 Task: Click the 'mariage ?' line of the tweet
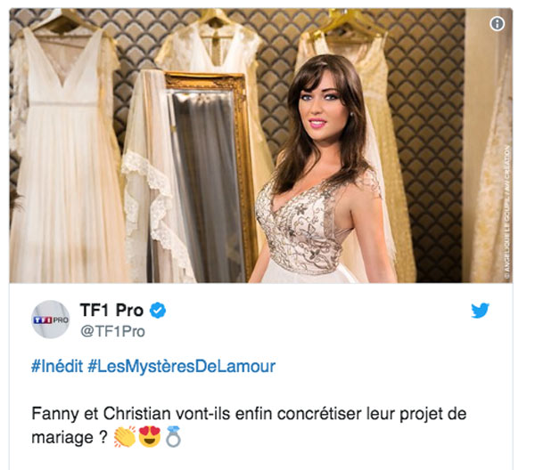(70, 437)
